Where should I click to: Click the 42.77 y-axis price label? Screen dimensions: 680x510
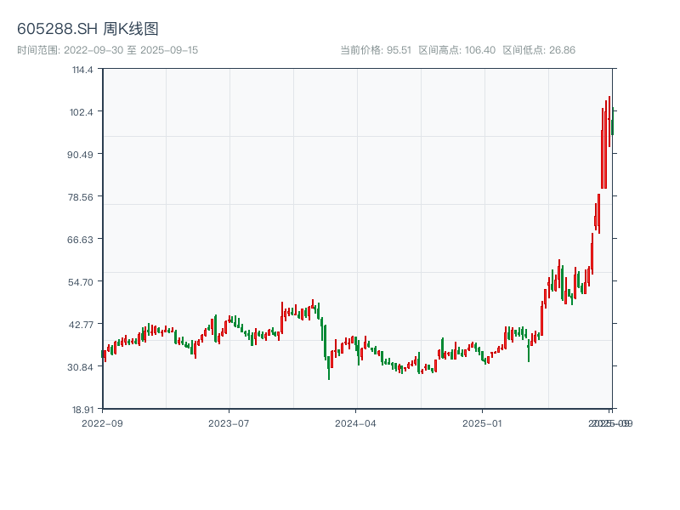[x=82, y=325]
